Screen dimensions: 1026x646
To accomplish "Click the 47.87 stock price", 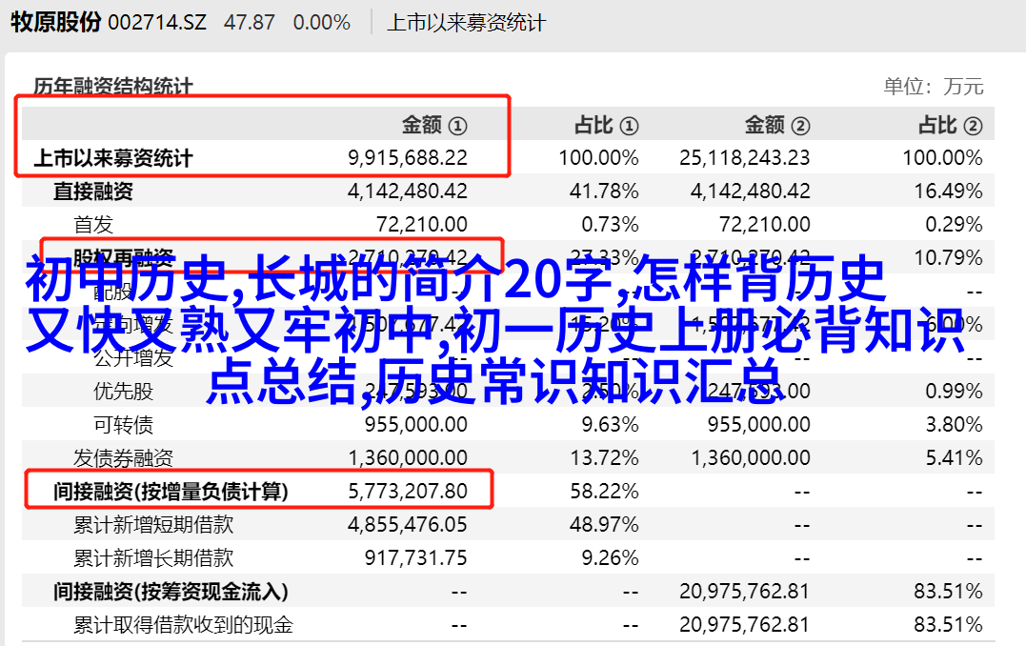I will tap(251, 22).
